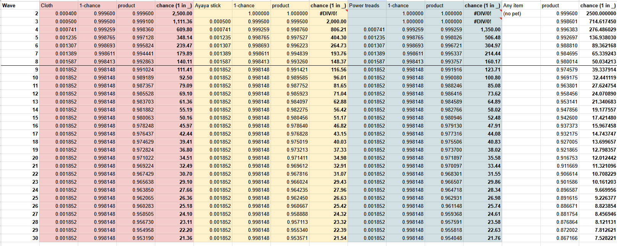
Task: Select "1-chance" header right of Cloth
Action: click(97, 5)
